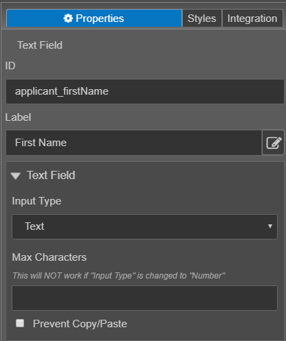The image size is (286, 341).
Task: Collapse the Text Field section triangle
Action: [x=16, y=176]
